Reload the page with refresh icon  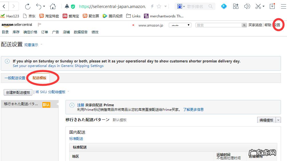[28, 7]
